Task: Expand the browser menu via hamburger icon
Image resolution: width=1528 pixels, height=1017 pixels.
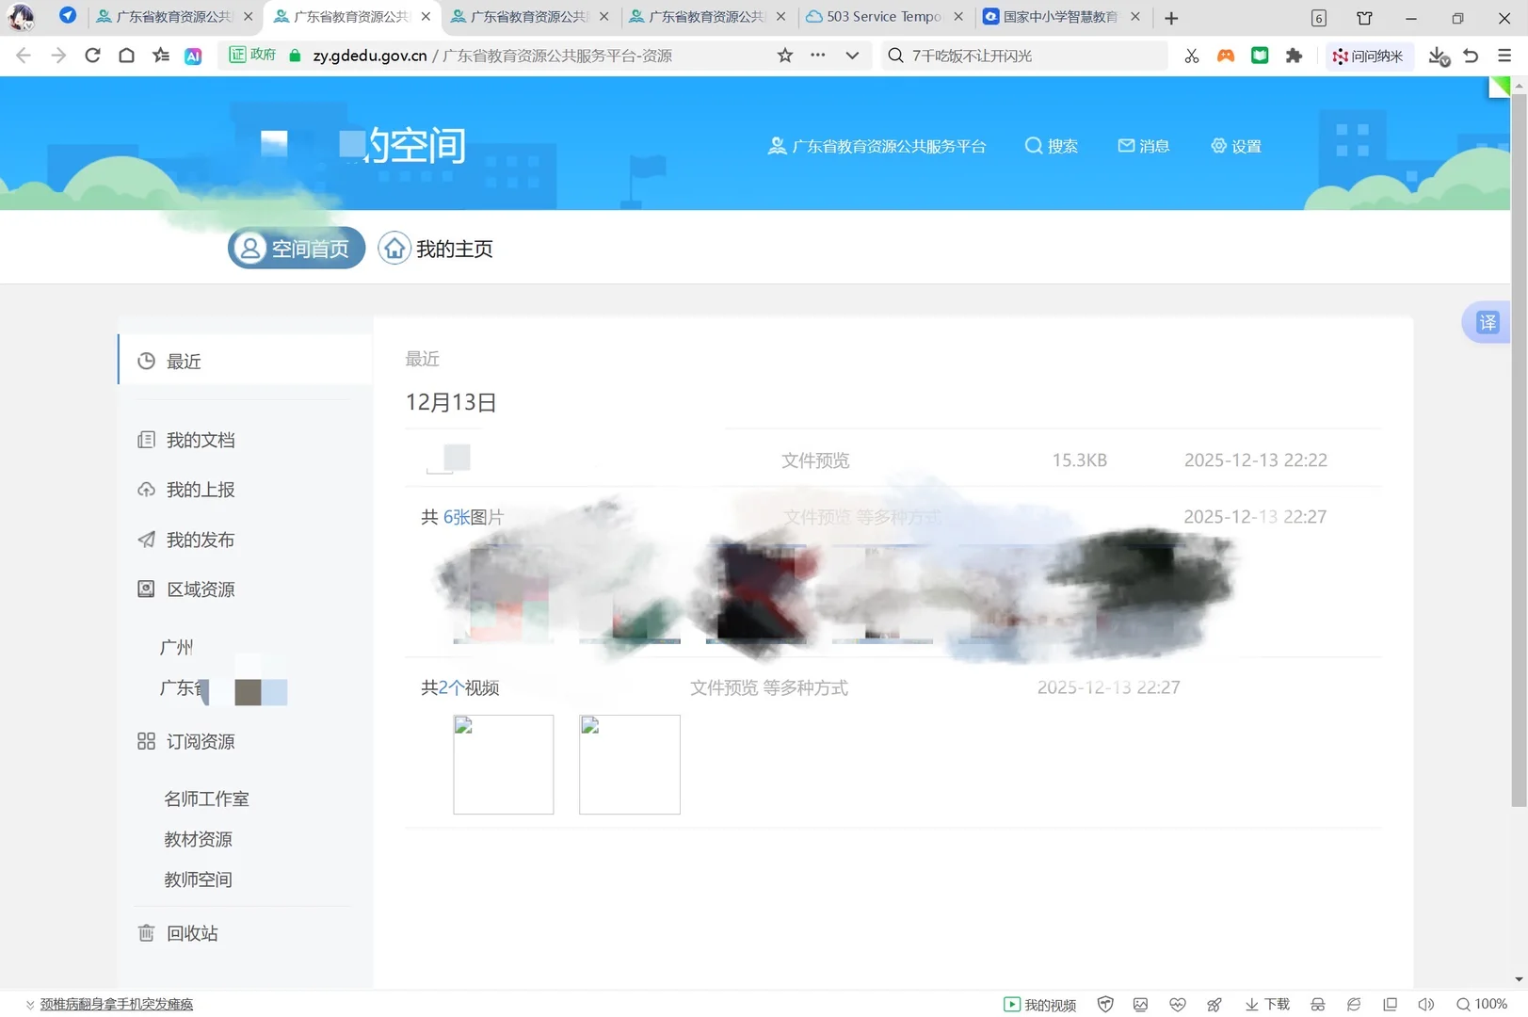Action: [1504, 56]
